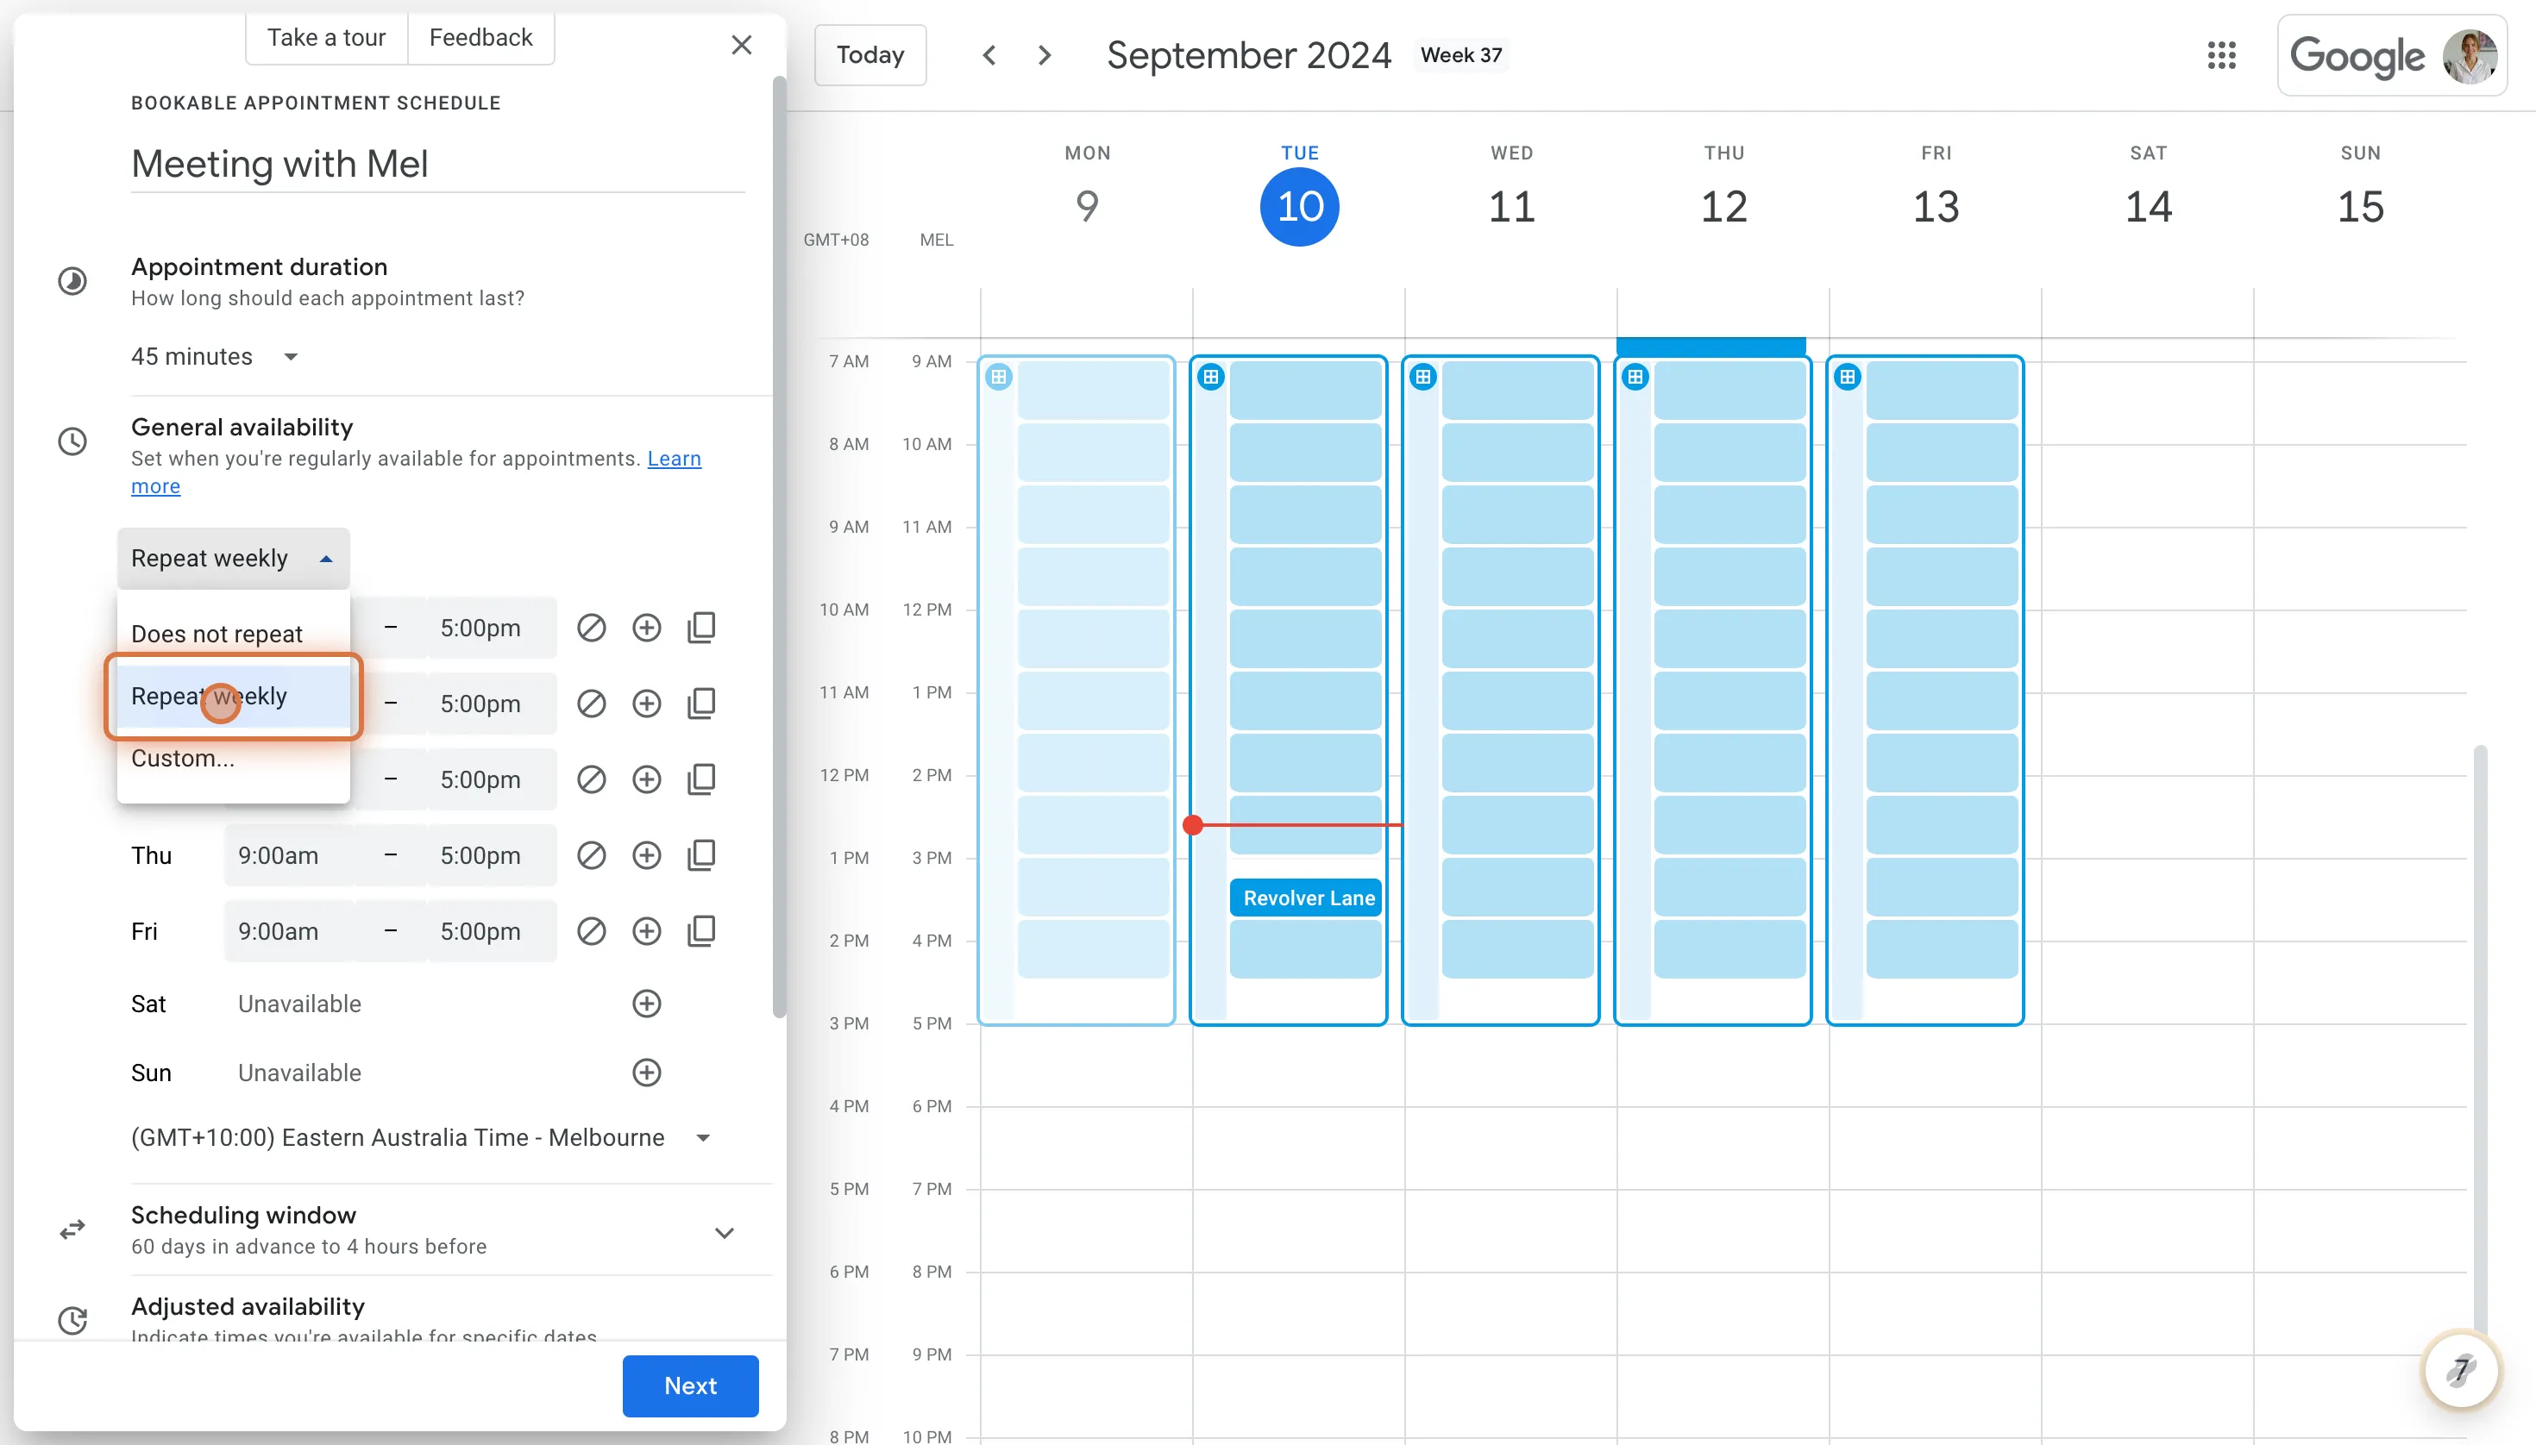Screen dimensions: 2536x1445
Task: Edit the Meeting with Mel title field
Action: pyautogui.click(x=436, y=164)
